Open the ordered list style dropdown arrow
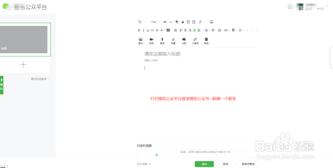The image size is (333, 168). [236, 30]
